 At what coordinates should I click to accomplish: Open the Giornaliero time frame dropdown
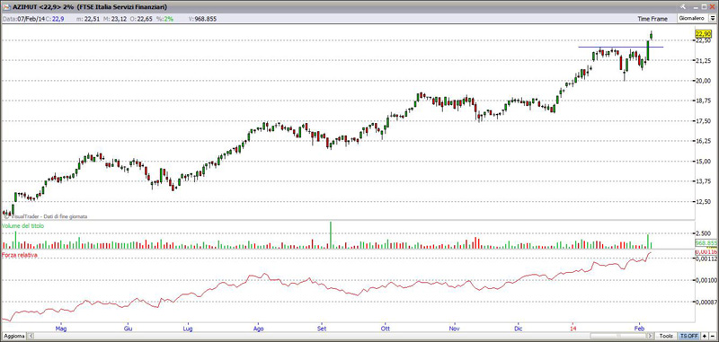[x=692, y=18]
